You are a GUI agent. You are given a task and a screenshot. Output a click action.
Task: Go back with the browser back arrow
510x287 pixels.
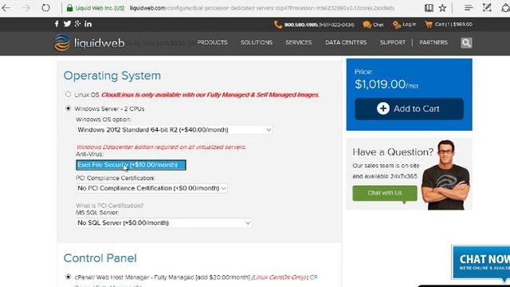[6, 8]
